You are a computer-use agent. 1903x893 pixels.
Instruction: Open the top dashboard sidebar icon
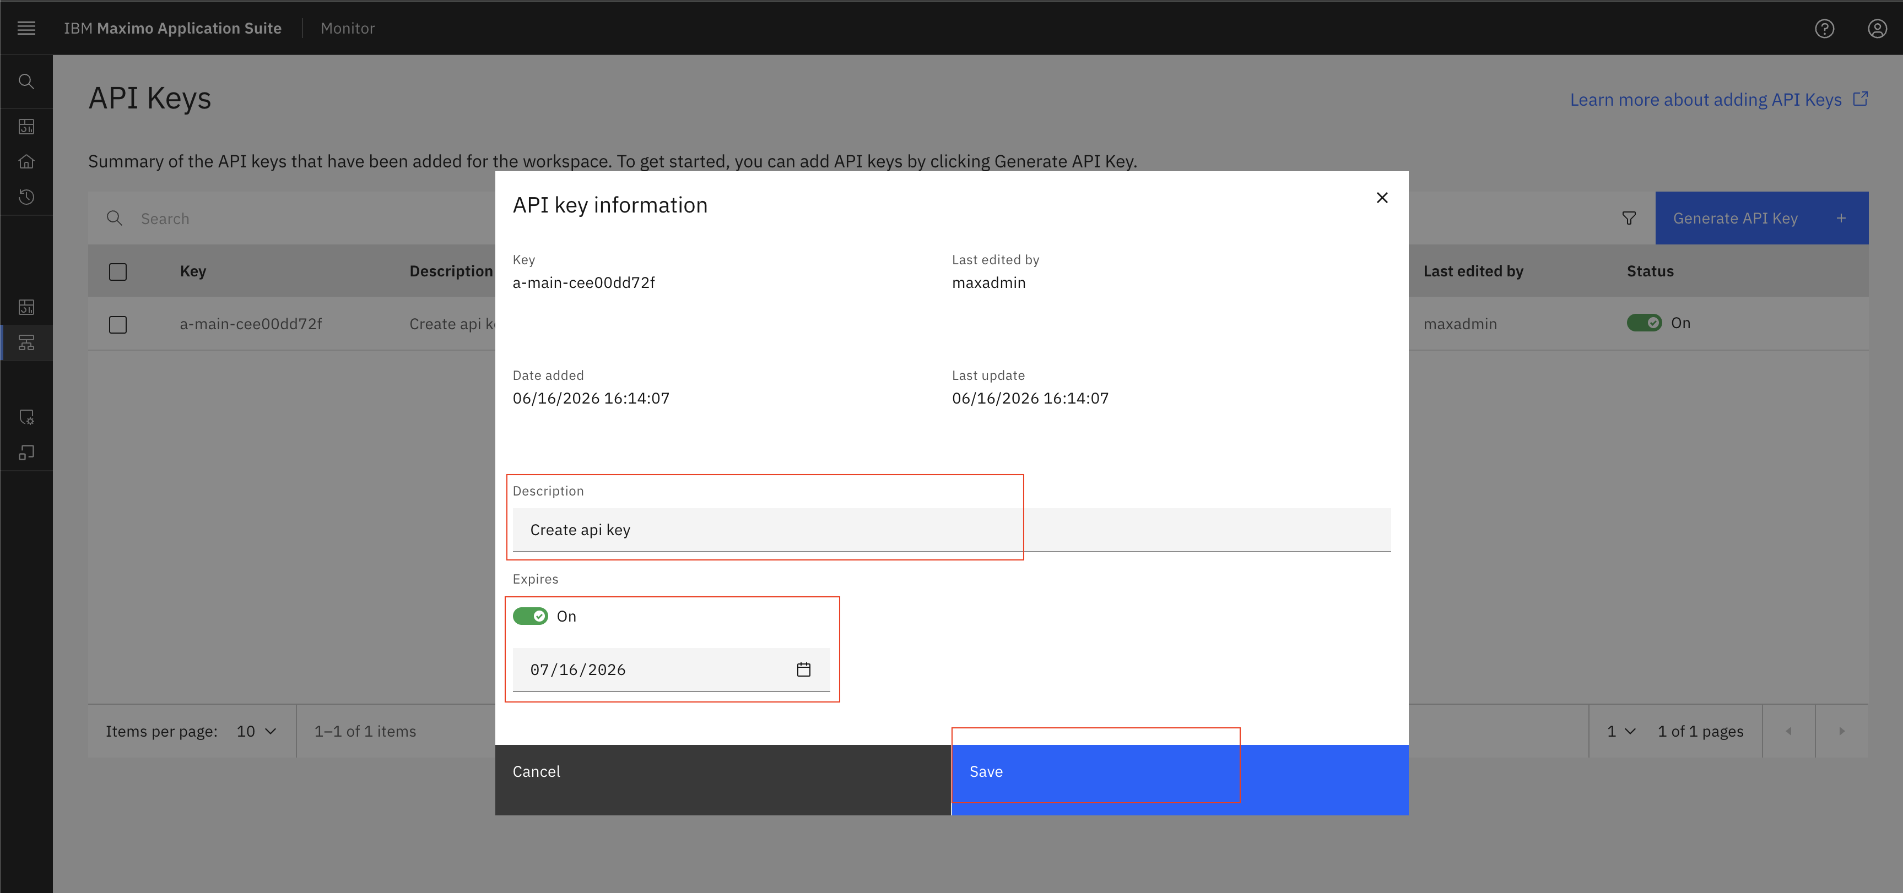(x=26, y=127)
